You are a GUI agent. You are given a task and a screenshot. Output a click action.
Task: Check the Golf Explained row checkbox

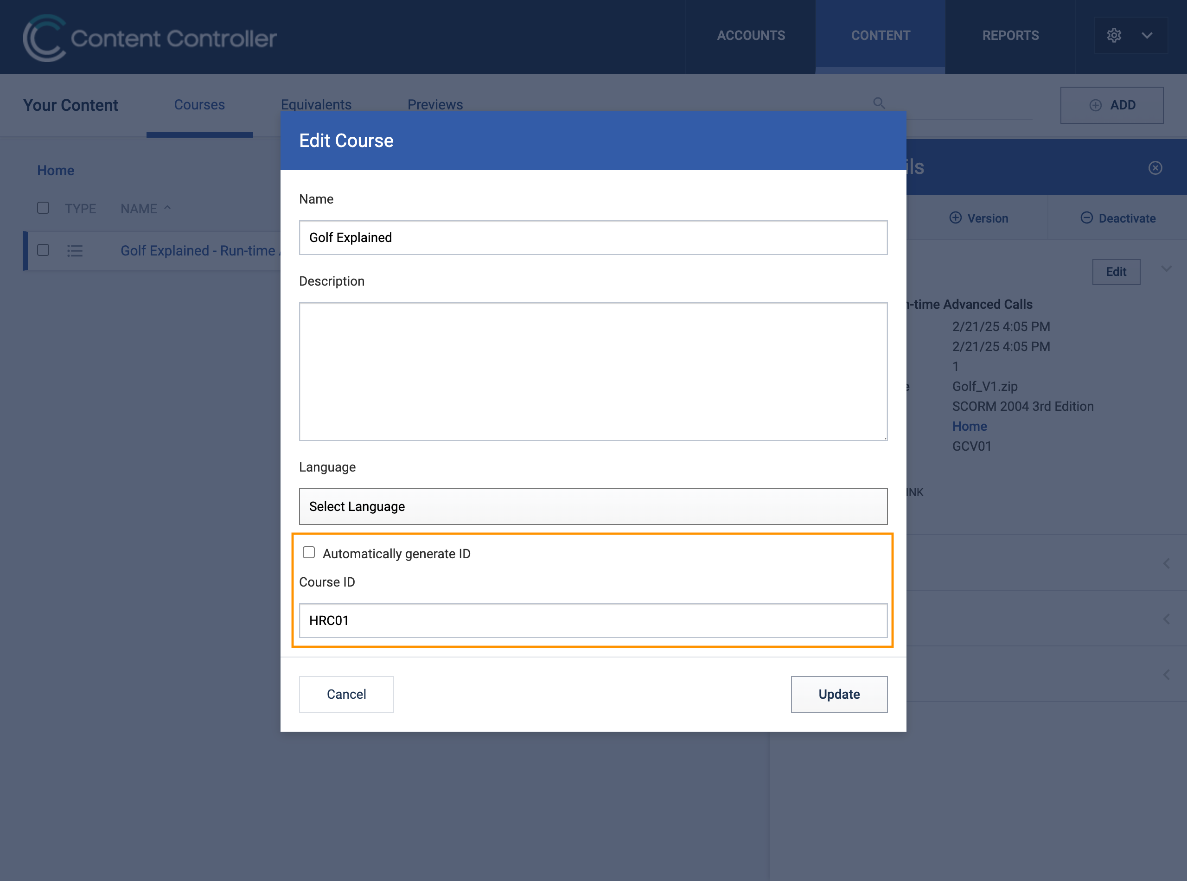[x=43, y=250]
